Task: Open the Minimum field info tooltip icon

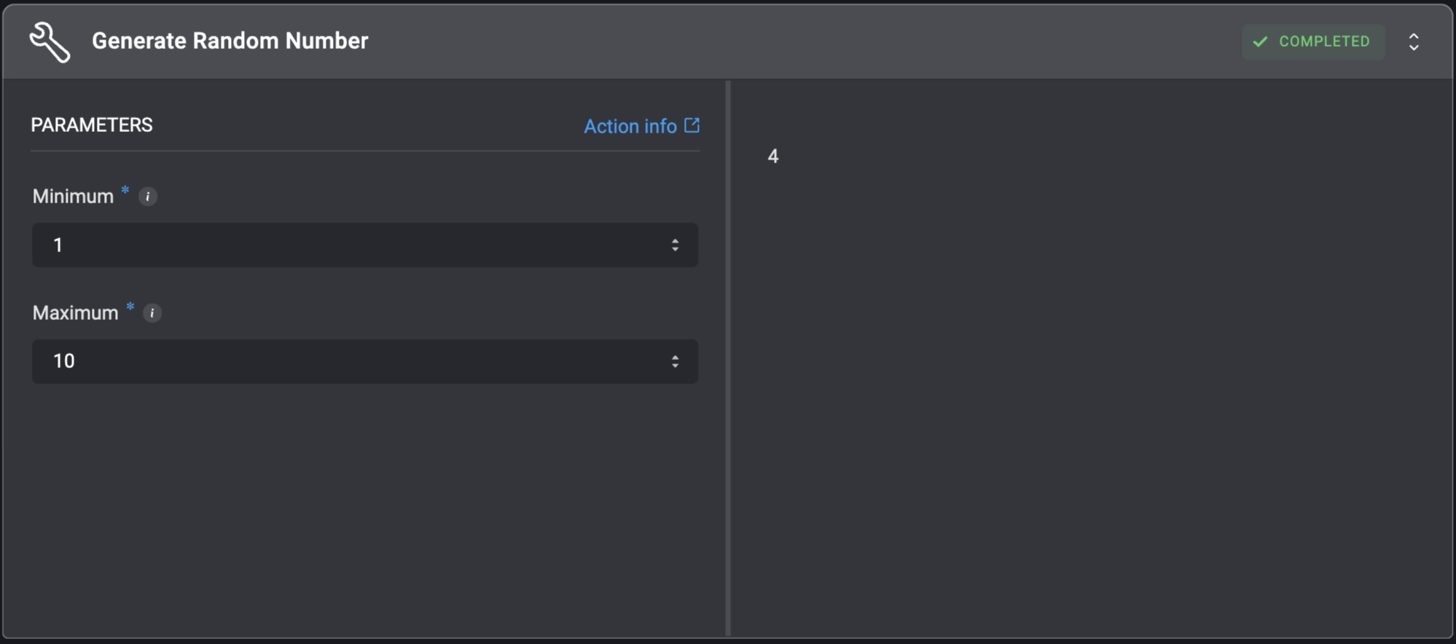Action: pyautogui.click(x=148, y=197)
